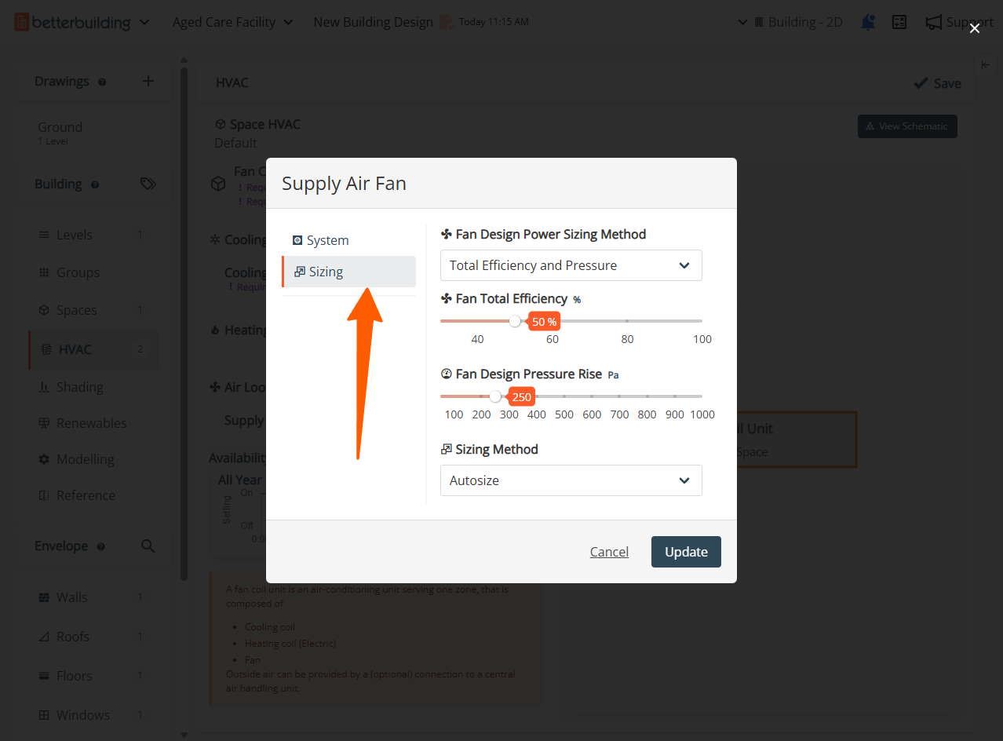Close the dialog with the X icon
The image size is (1003, 741).
[975, 28]
